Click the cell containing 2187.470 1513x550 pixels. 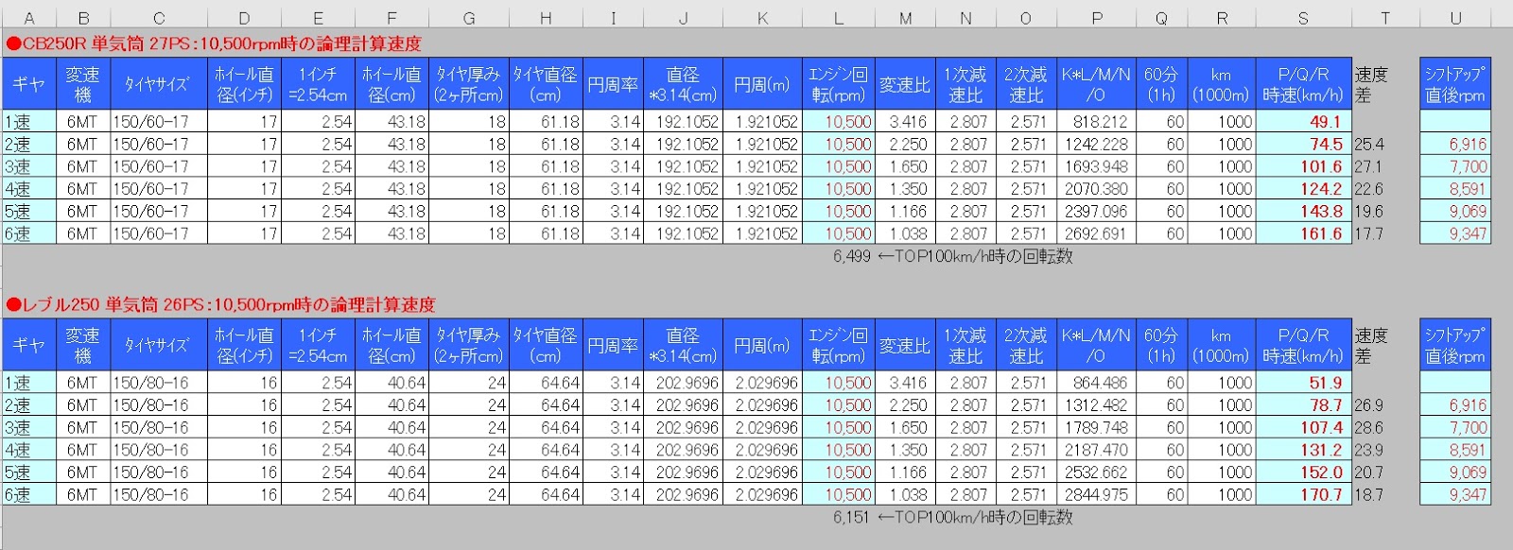(1096, 450)
